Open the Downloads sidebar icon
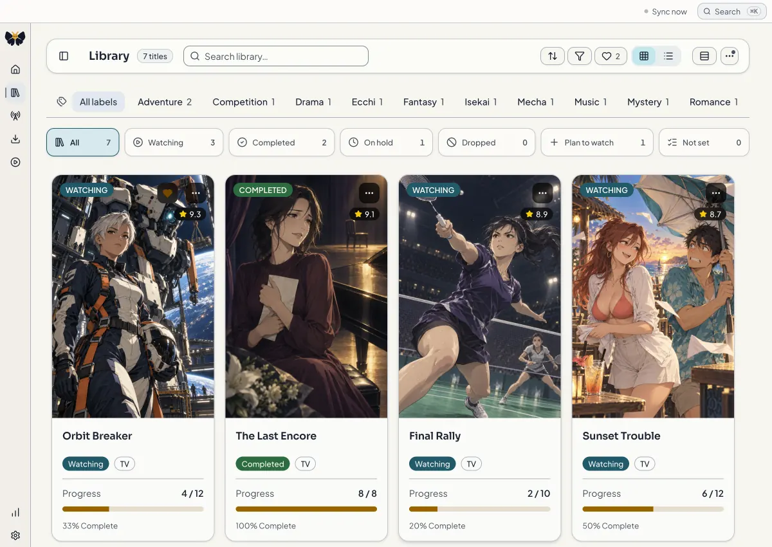The width and height of the screenshot is (772, 547). (x=15, y=139)
